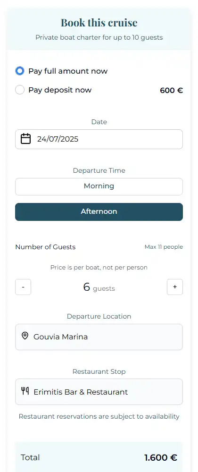
Task: Click Max 11 people note
Action: [164, 247]
